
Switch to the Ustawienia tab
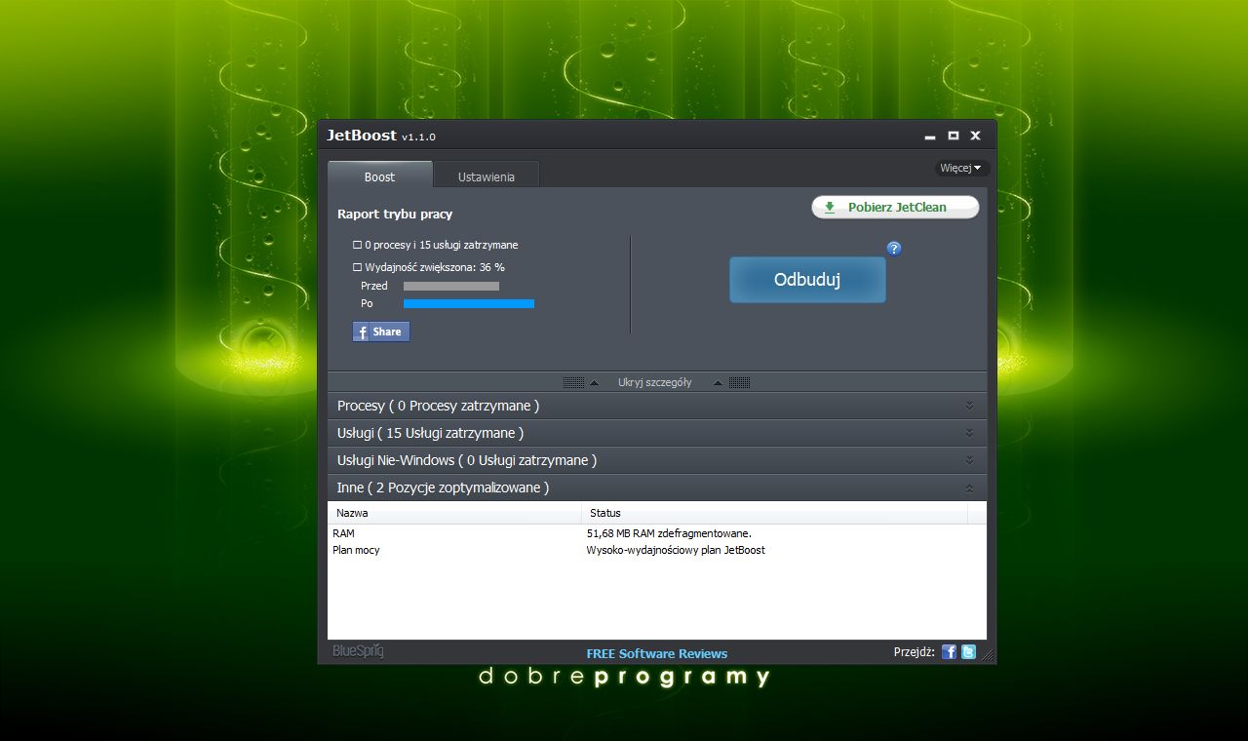pyautogui.click(x=486, y=176)
